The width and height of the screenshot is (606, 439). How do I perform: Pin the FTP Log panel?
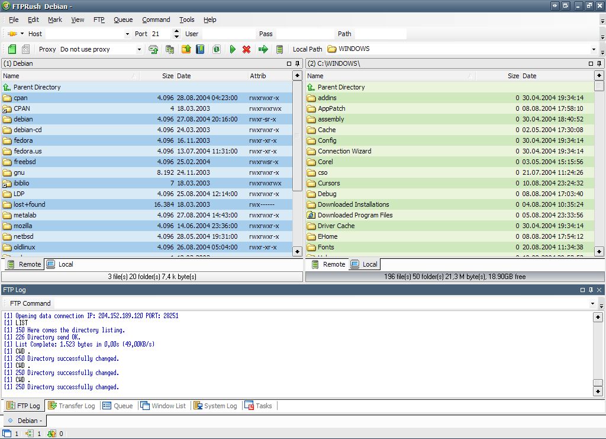coord(589,290)
